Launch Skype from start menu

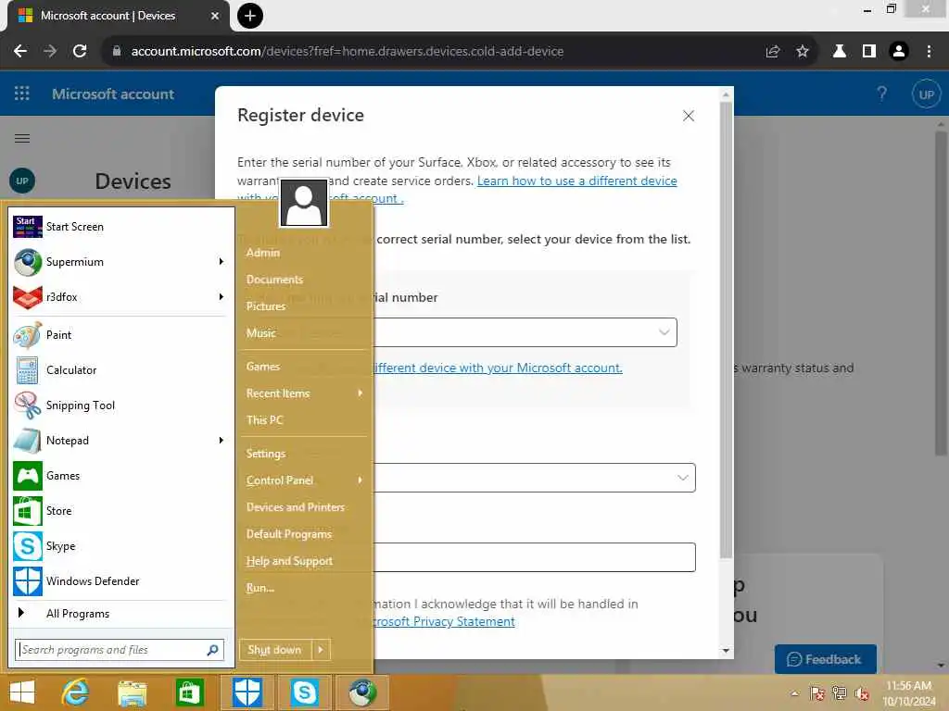pyautogui.click(x=120, y=546)
